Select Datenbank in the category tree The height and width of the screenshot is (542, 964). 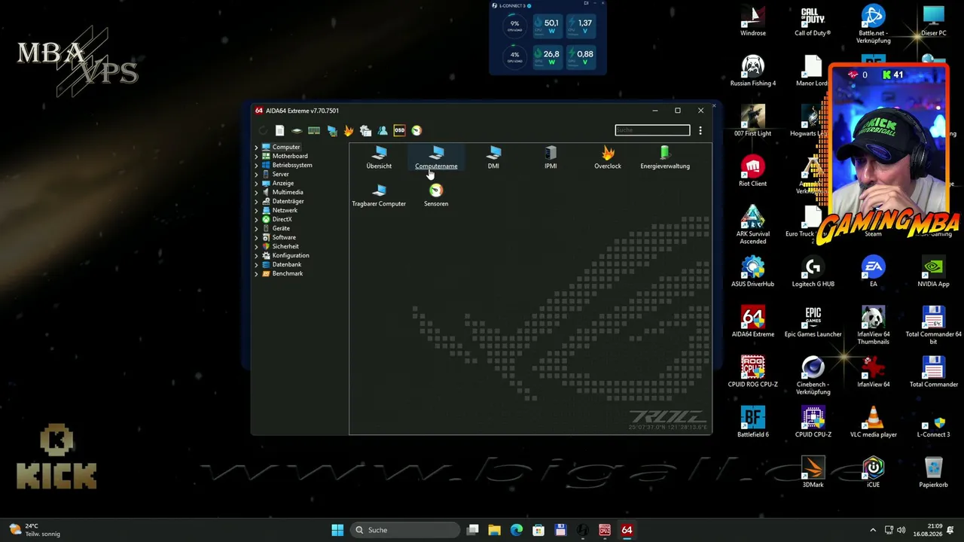[287, 264]
